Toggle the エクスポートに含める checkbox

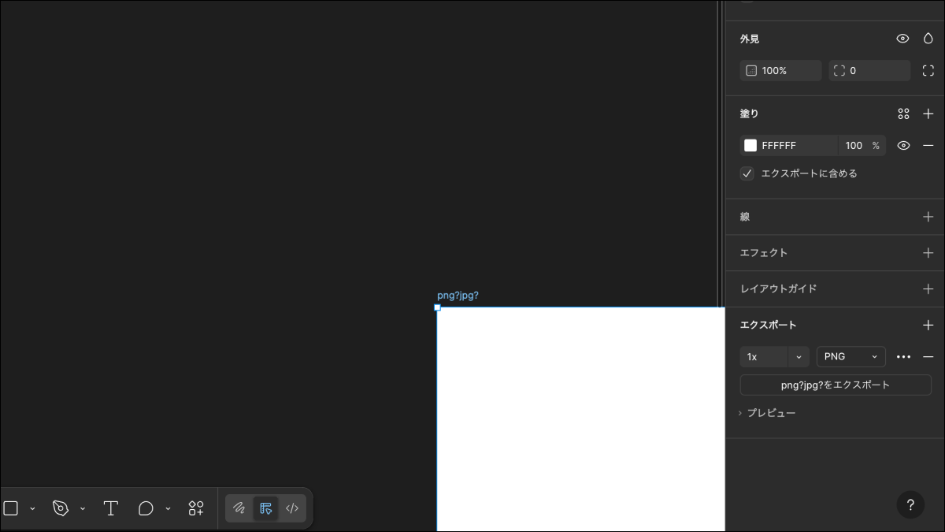(x=747, y=173)
